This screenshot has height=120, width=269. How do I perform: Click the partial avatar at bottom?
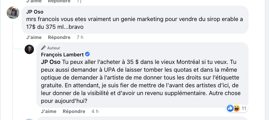[29, 119]
